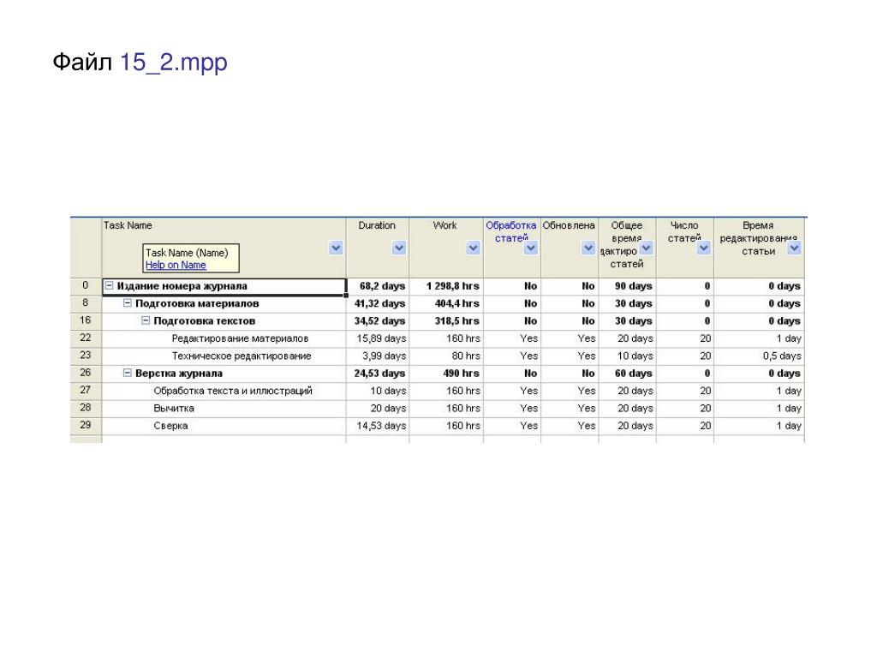The width and height of the screenshot is (877, 658).
Task: Open the Обработка статей filter dropdown
Action: pos(531,248)
